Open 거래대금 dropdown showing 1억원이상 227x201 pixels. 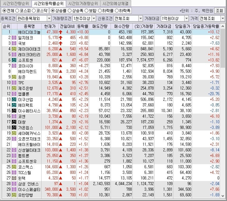pos(175,18)
